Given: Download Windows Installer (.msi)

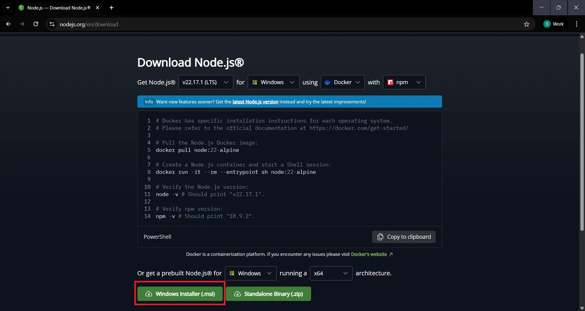Looking at the screenshot, I should pyautogui.click(x=180, y=294).
